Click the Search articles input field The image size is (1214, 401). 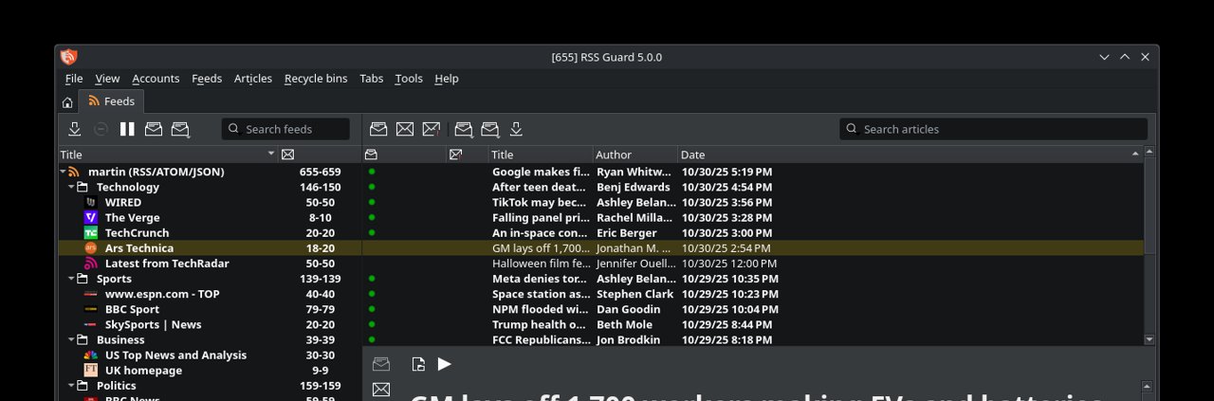click(x=993, y=129)
